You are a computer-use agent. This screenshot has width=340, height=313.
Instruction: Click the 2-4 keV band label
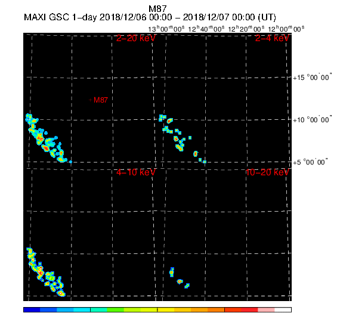272,38
